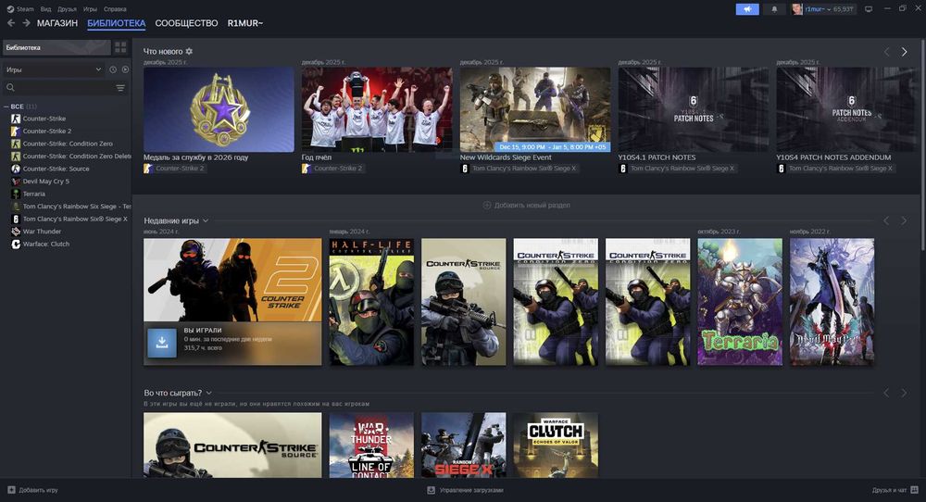This screenshot has width=926, height=502.
Task: Open What's New settings gear
Action: point(189,51)
